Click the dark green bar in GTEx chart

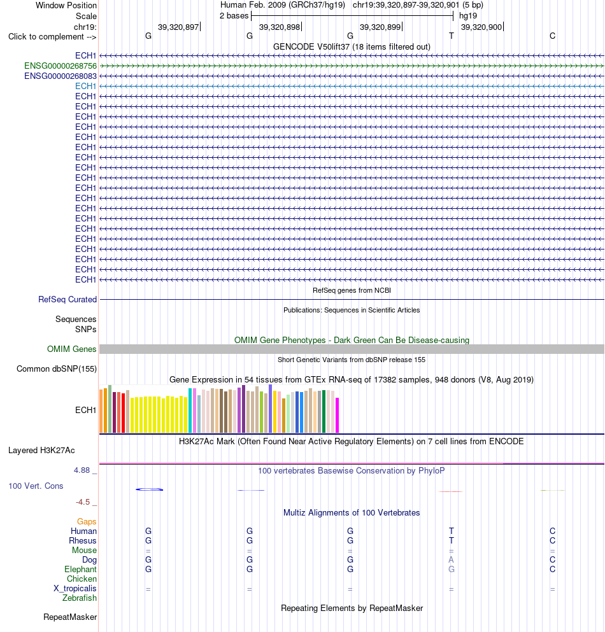pyautogui.click(x=324, y=412)
